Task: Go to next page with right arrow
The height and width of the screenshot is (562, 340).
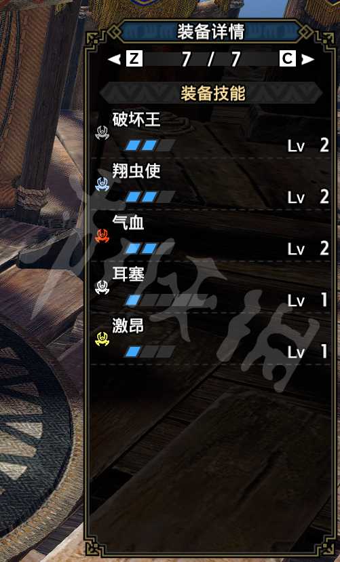Action: (307, 59)
